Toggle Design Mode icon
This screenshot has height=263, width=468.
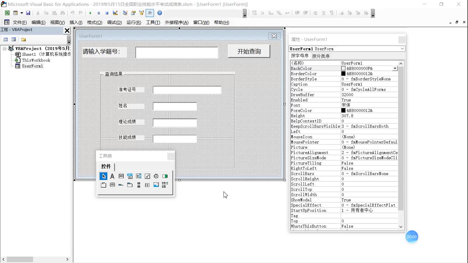115,13
